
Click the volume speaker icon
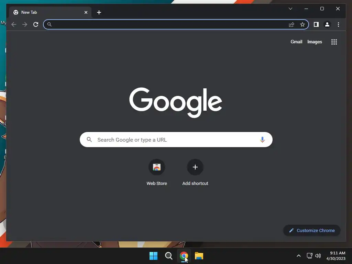[318, 256]
